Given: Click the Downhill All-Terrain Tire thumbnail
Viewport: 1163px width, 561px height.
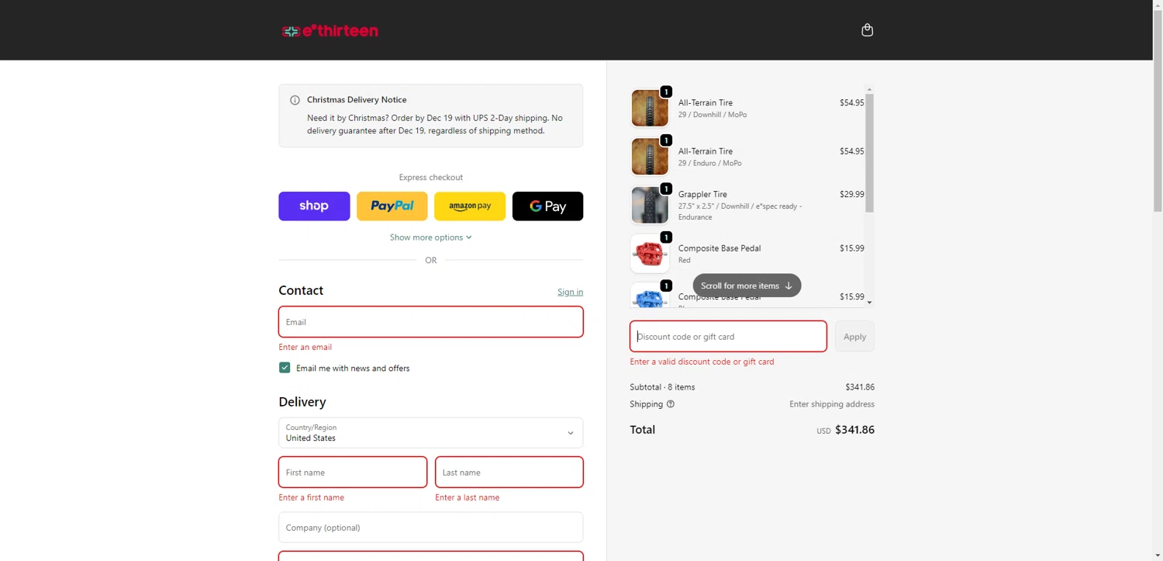Looking at the screenshot, I should coord(650,108).
